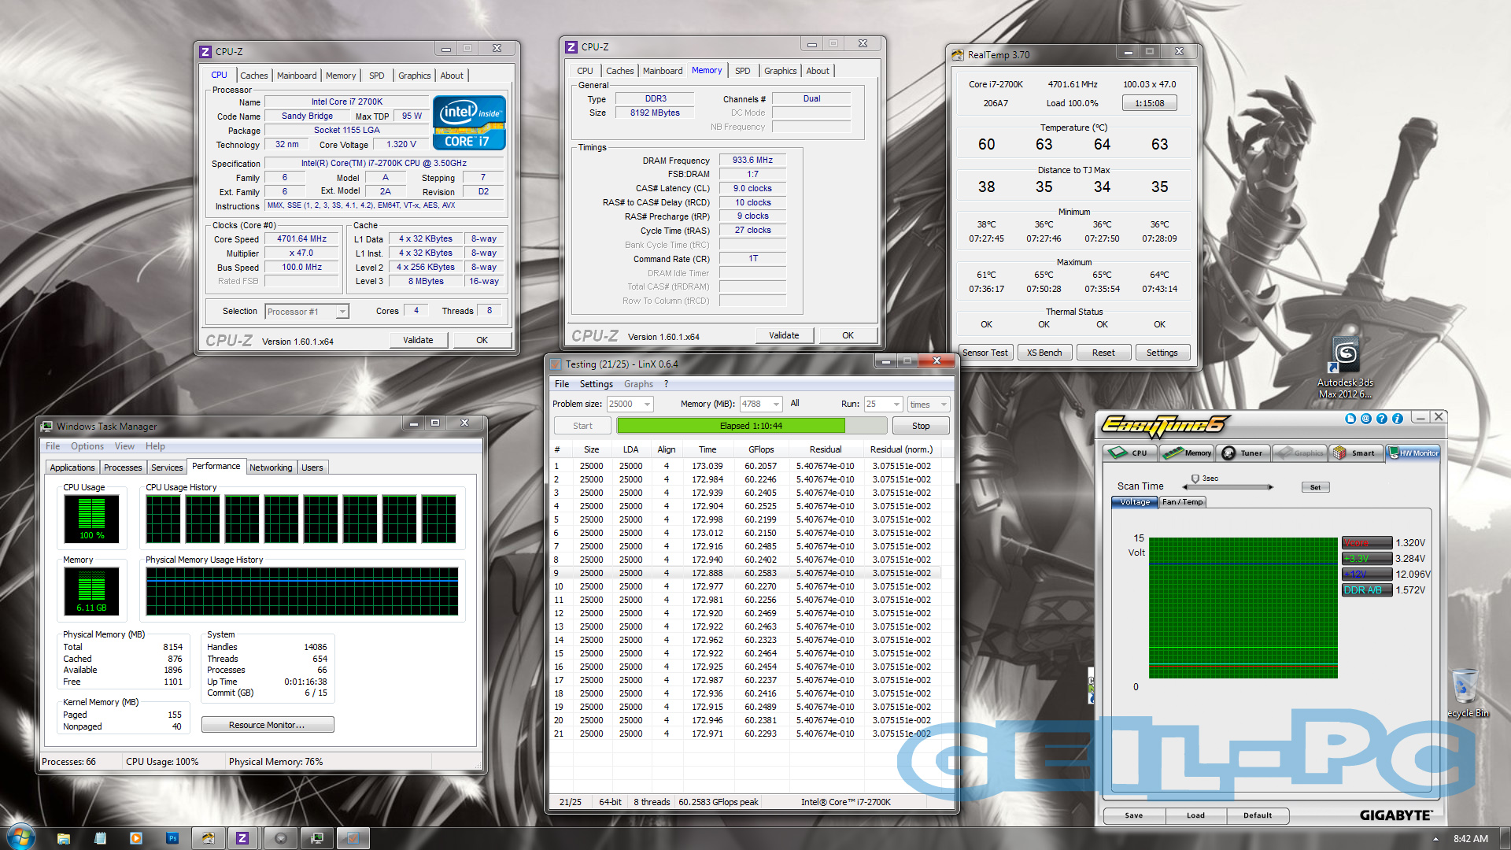Stop the LinX test
1511x850 pixels.
920,426
